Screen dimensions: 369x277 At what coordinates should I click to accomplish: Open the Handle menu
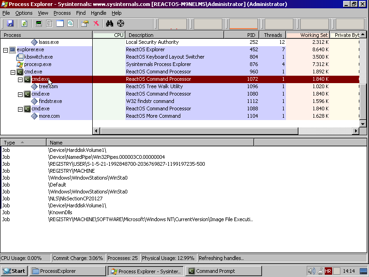[99, 13]
